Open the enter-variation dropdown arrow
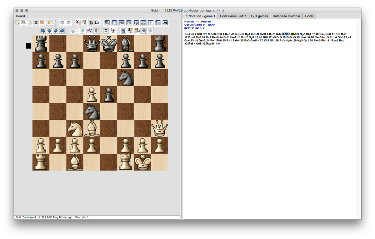Image resolution: width=375 pixels, height=239 pixels. (77, 31)
